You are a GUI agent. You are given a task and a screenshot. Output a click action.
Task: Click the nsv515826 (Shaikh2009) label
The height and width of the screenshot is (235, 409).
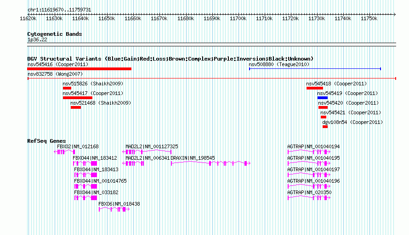93,84
